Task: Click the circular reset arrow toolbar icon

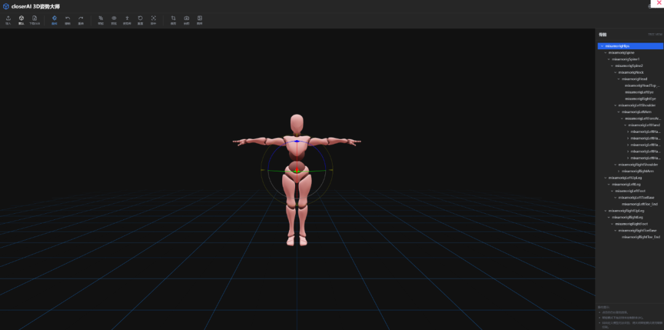Action: (x=140, y=18)
